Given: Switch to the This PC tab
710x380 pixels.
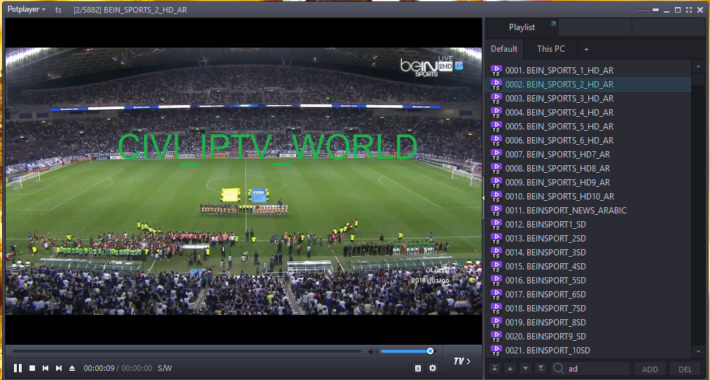Looking at the screenshot, I should [550, 49].
